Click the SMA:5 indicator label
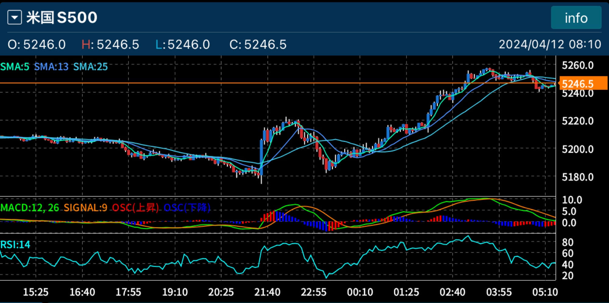 tap(15, 66)
